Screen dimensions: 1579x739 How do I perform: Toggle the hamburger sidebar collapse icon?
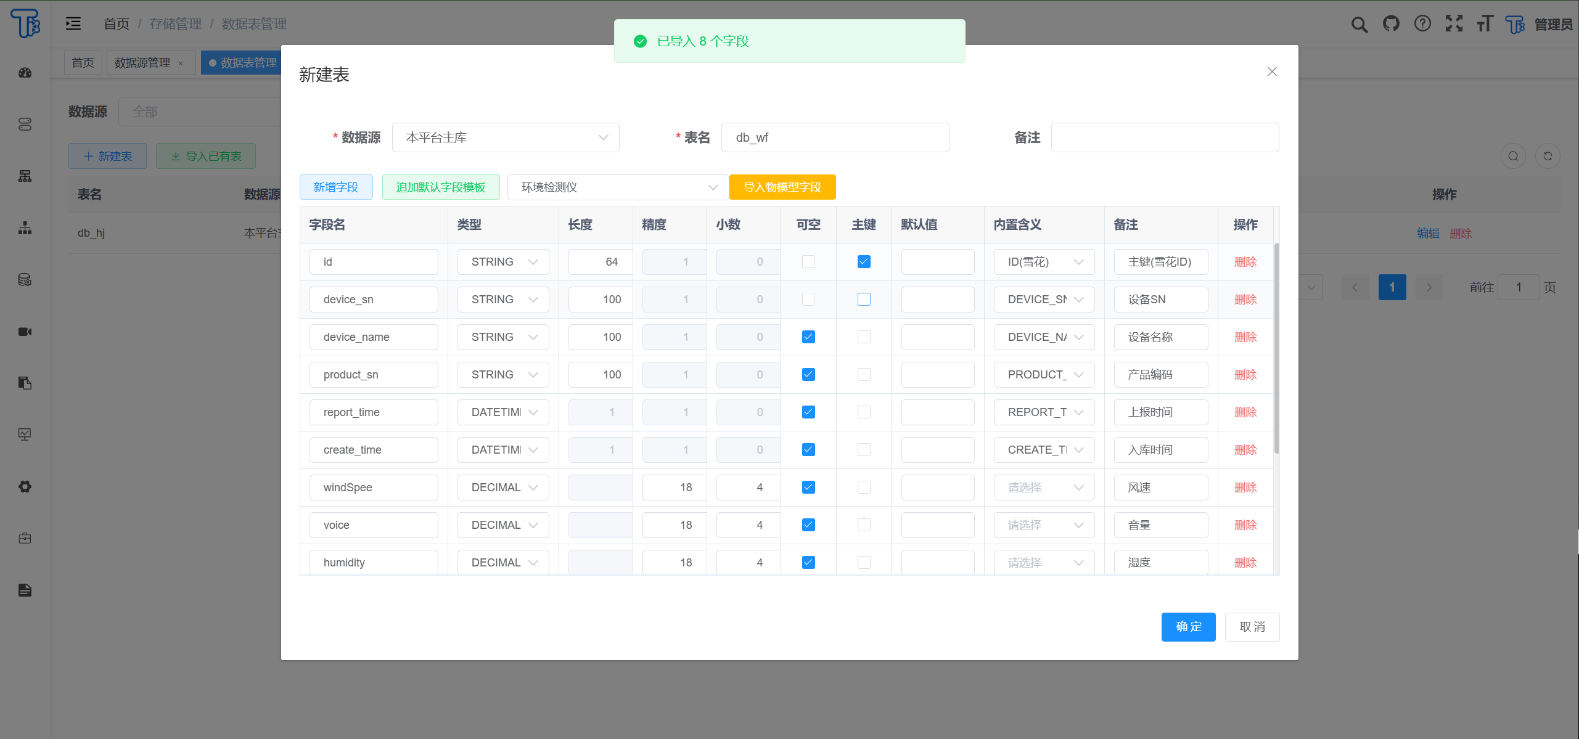(73, 23)
